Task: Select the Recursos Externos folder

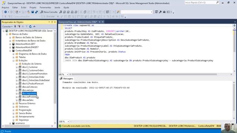Action: click(27, 103)
